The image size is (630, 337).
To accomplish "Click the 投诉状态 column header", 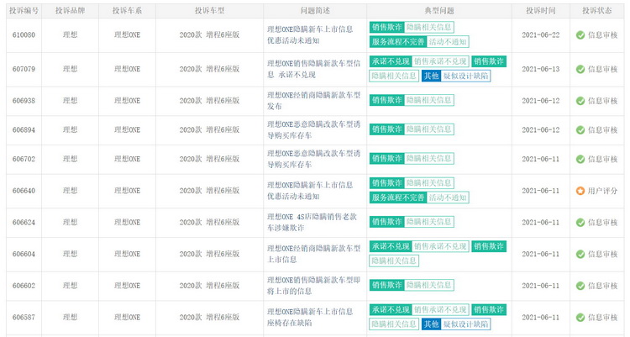I will coord(597,11).
